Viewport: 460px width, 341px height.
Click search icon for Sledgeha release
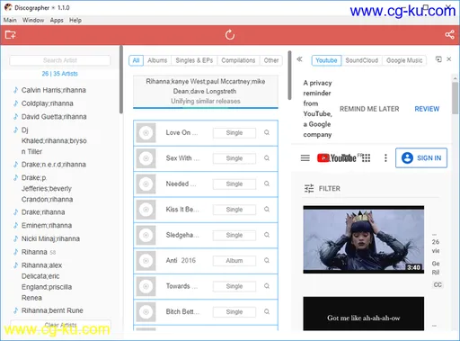click(x=267, y=235)
